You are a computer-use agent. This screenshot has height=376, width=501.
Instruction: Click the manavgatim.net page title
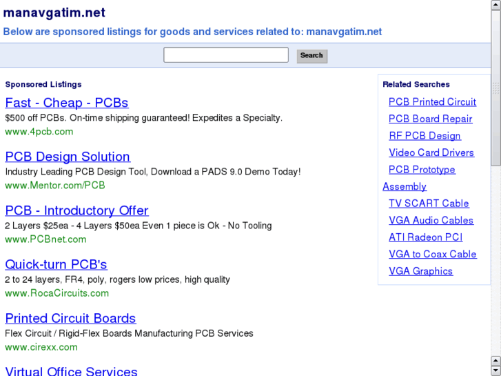(54, 13)
